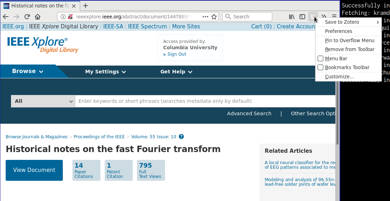Go to the Firefox home page icon
Screen dimensions: 390x201
(38, 17)
